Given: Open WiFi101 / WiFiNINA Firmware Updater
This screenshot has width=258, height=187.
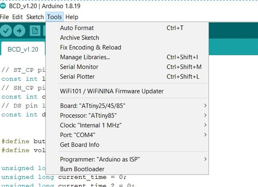Looking at the screenshot, I should [111, 91].
